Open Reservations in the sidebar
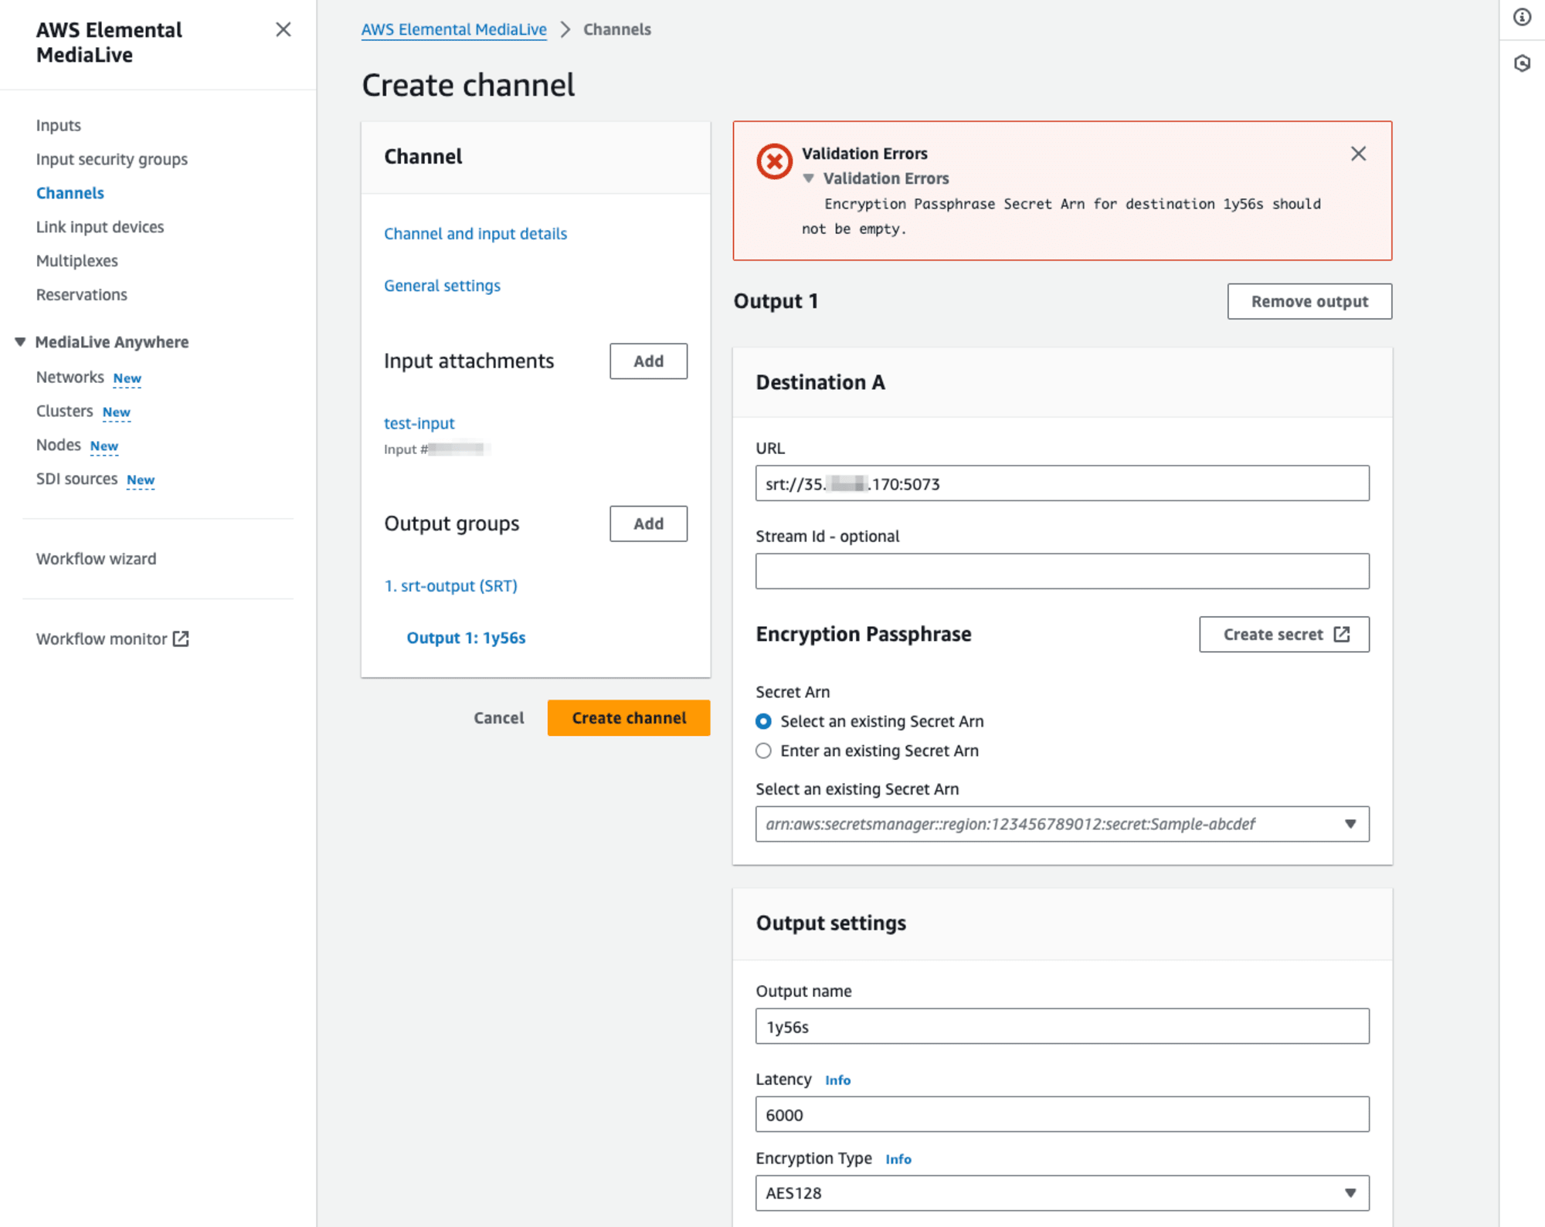This screenshot has width=1545, height=1227. coord(82,295)
